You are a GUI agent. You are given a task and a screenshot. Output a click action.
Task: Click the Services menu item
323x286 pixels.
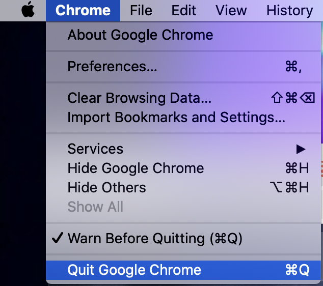point(183,149)
